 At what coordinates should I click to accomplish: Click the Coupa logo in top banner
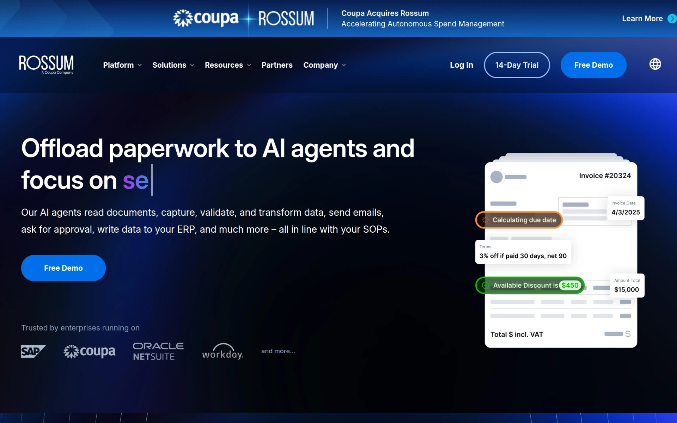[x=206, y=18]
